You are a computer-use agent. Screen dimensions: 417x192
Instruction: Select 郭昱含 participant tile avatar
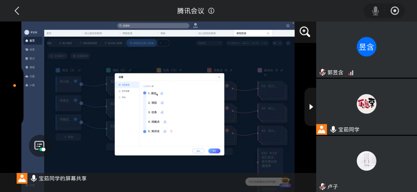pos(367,47)
